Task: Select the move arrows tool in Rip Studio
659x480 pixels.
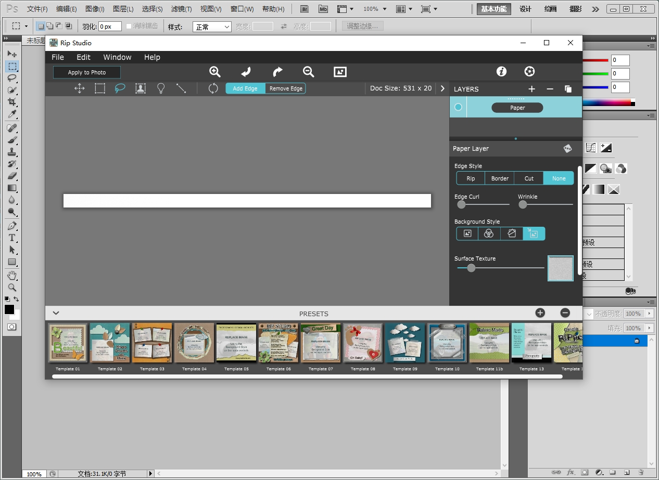Action: pyautogui.click(x=80, y=88)
